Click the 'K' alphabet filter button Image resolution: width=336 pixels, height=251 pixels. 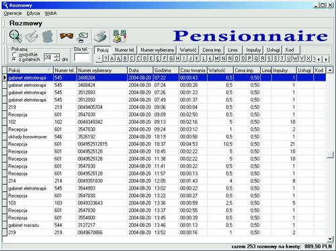pos(197,59)
